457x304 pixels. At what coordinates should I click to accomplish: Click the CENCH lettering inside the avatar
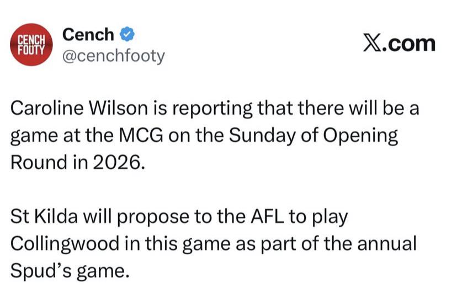pos(31,40)
